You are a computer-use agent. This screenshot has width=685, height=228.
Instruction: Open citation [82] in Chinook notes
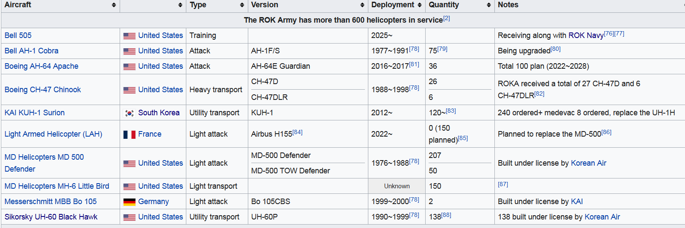coord(539,94)
